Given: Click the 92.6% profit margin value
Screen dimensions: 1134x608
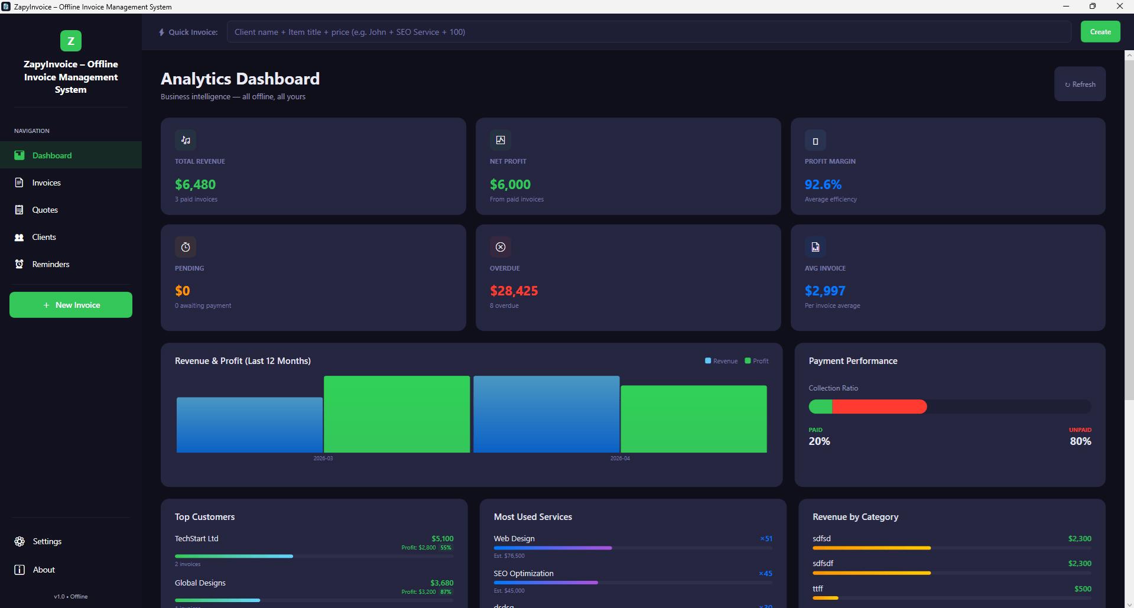Looking at the screenshot, I should pyautogui.click(x=823, y=184).
